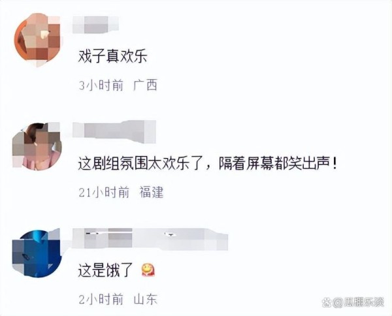This screenshot has height=316, width=392.
Task: Click the 广西 location label
Action: tap(145, 85)
